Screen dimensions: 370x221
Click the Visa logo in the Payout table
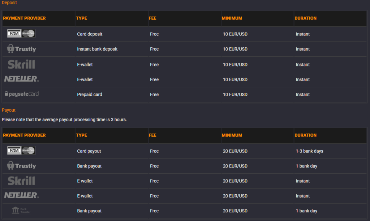(x=14, y=151)
